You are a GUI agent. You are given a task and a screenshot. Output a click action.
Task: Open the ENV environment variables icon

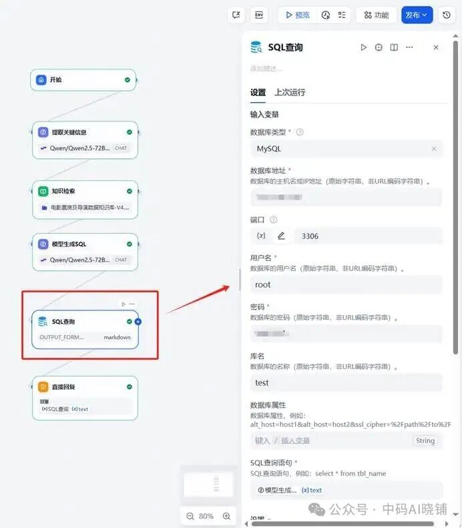click(x=259, y=15)
